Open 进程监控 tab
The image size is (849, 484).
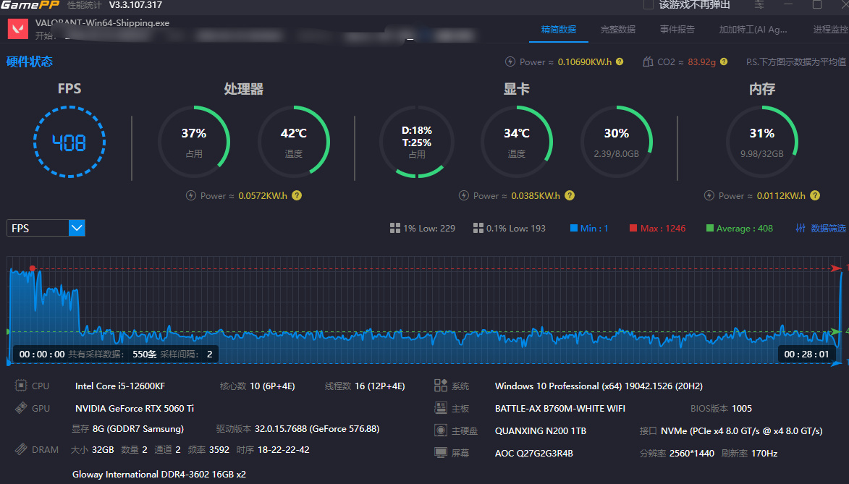tap(831, 29)
